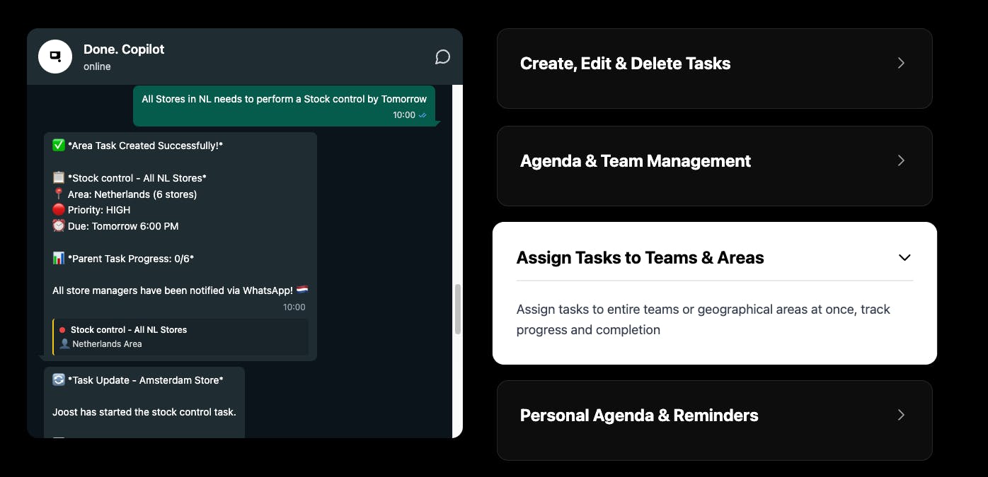
Task: Click the sent Stock control request message bubble
Action: [x=284, y=106]
